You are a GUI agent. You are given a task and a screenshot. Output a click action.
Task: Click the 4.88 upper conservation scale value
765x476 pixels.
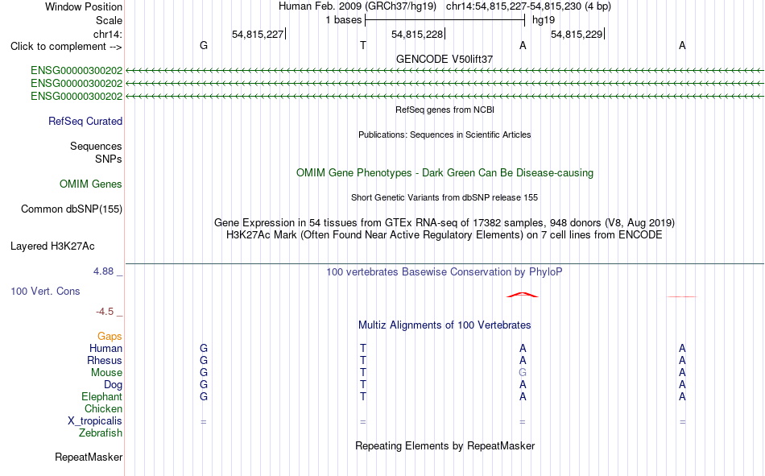click(x=103, y=271)
